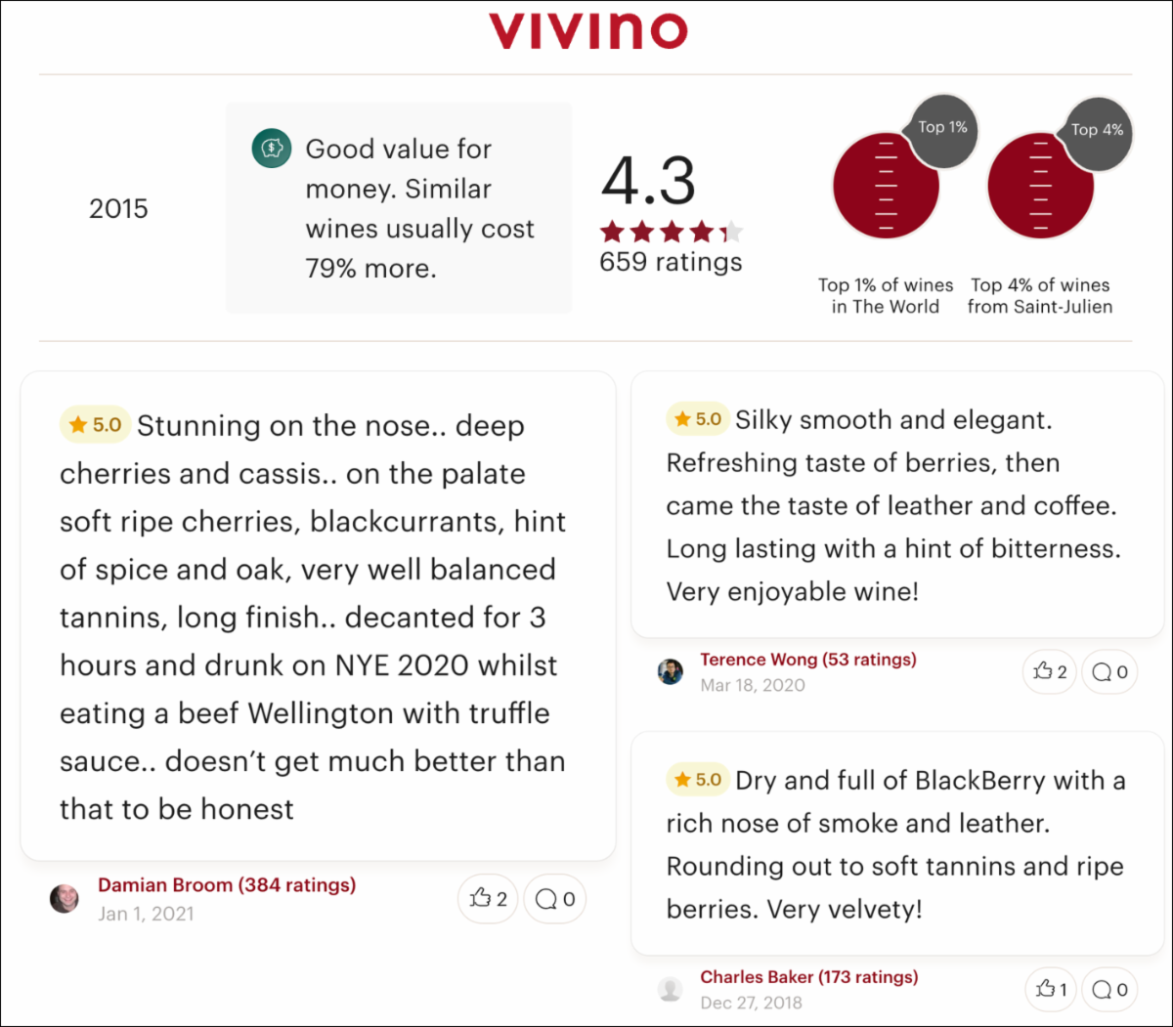Open Charles Baker (173 ratings) profile link
The image size is (1173, 1027).
tap(809, 977)
